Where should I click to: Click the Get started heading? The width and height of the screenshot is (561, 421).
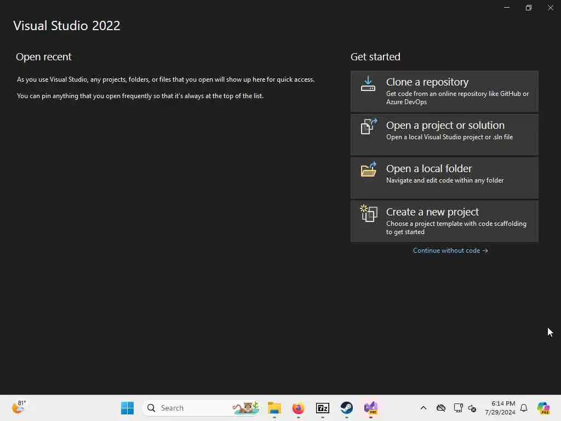pyautogui.click(x=375, y=57)
